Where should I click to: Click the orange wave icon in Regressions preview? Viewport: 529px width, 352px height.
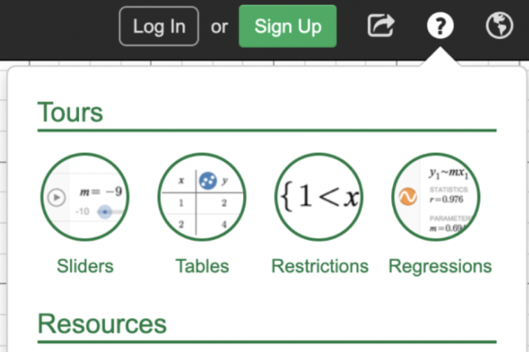pos(409,196)
